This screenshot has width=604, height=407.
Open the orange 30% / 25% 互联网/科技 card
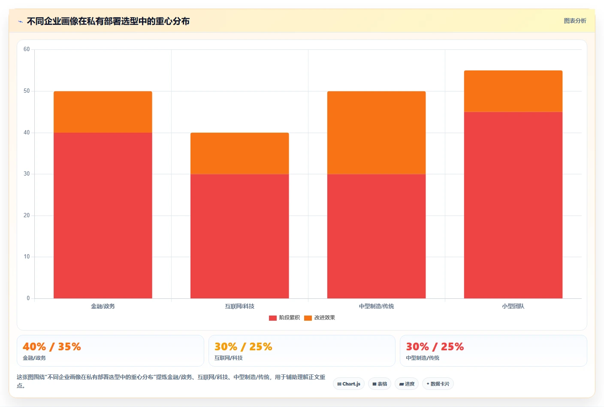coord(302,351)
